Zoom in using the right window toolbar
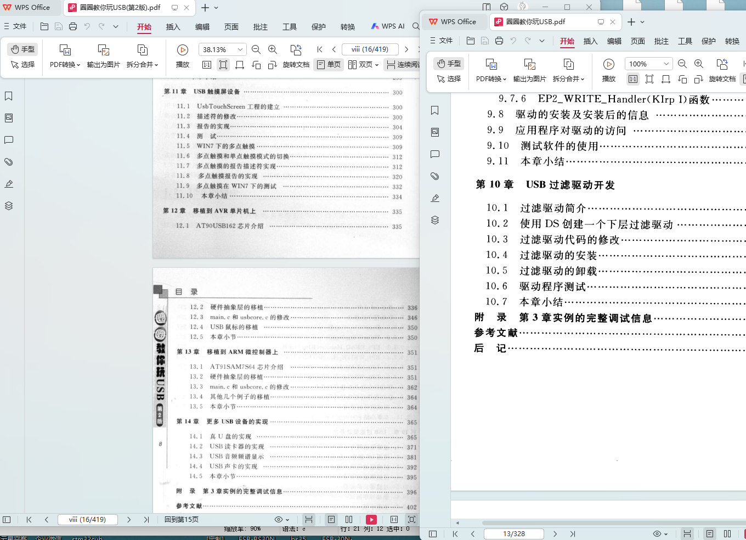The height and width of the screenshot is (540, 746). (699, 64)
